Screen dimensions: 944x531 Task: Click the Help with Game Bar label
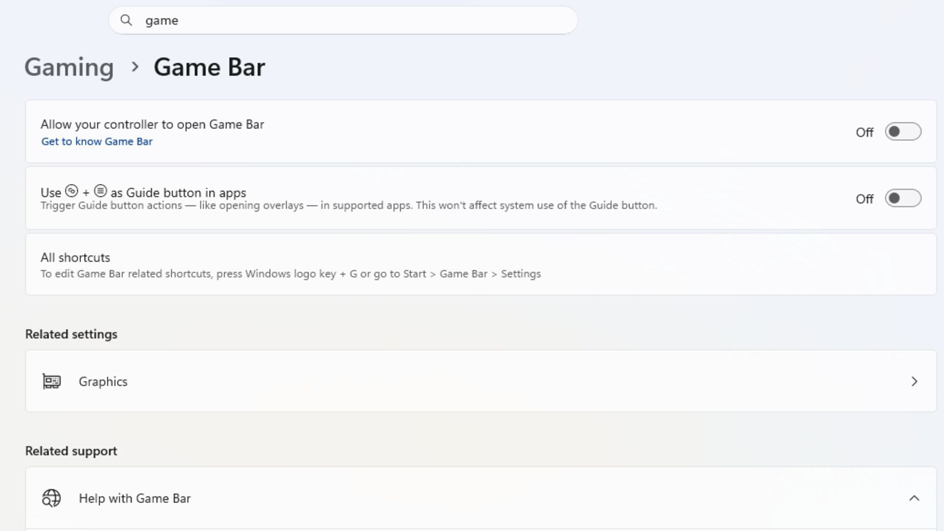pyautogui.click(x=135, y=498)
